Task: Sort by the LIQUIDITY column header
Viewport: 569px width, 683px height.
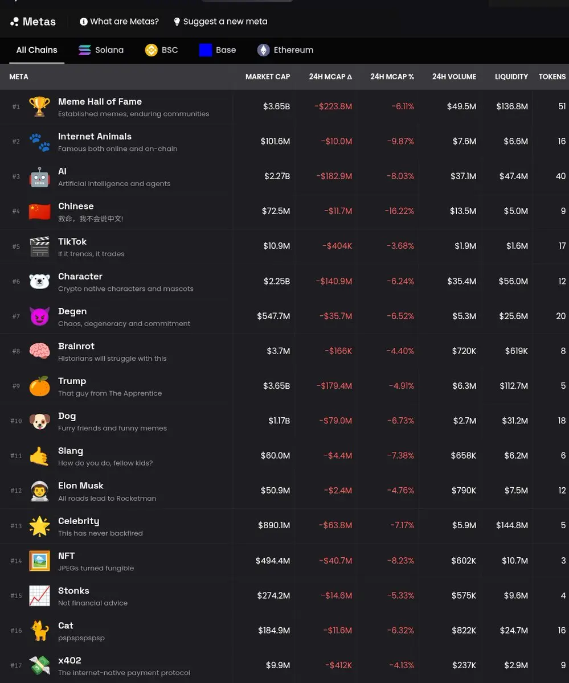Action: 511,77
